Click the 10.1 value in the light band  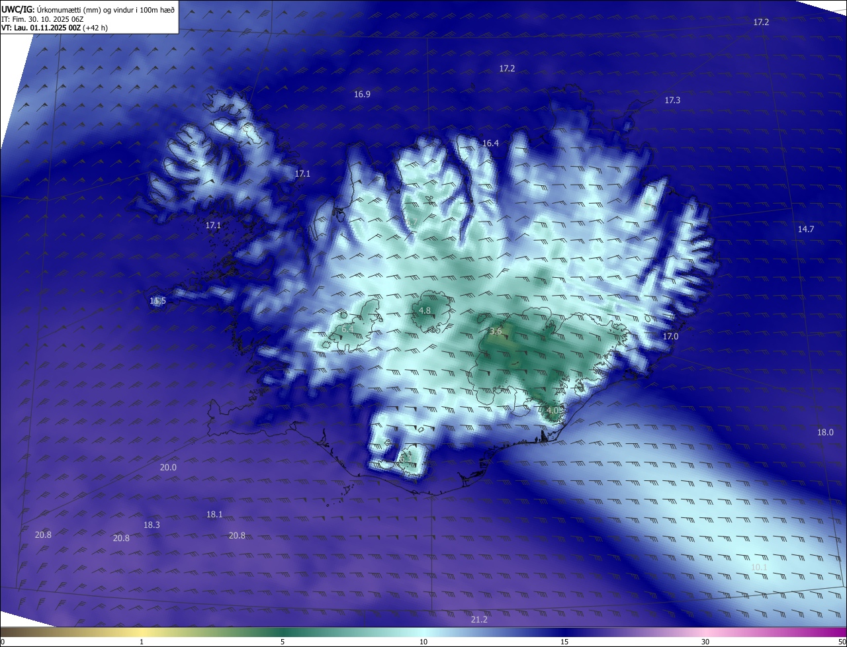tap(759, 568)
